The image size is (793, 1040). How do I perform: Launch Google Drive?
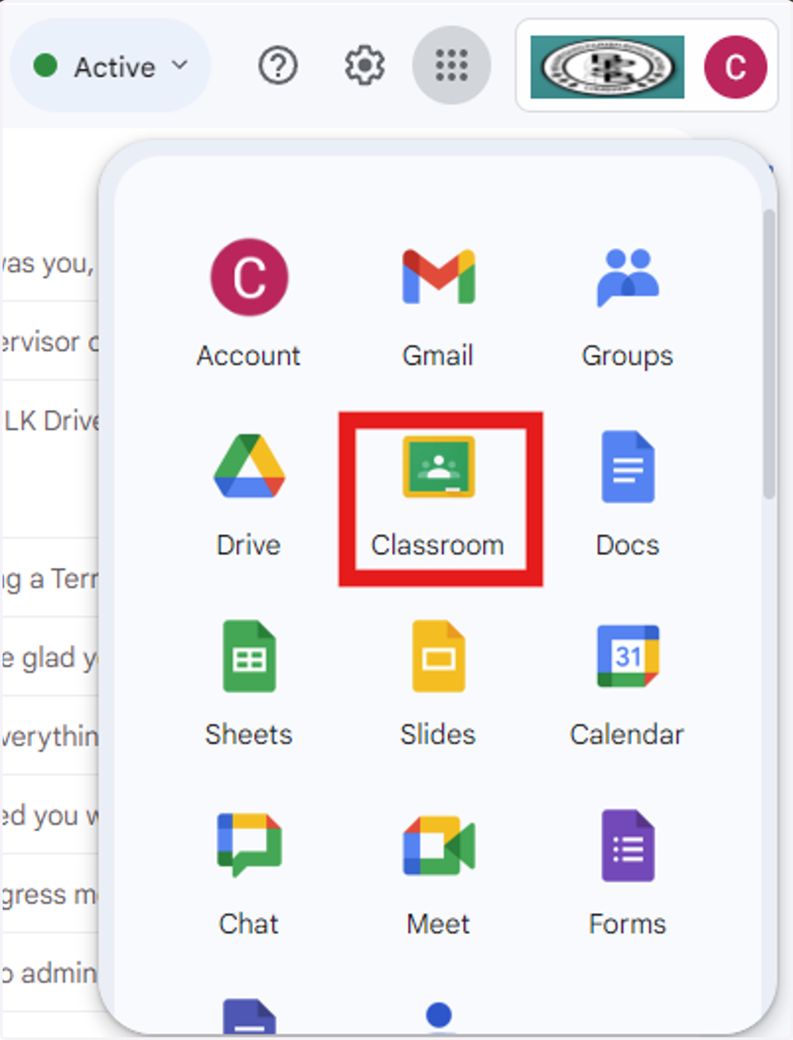(x=249, y=493)
